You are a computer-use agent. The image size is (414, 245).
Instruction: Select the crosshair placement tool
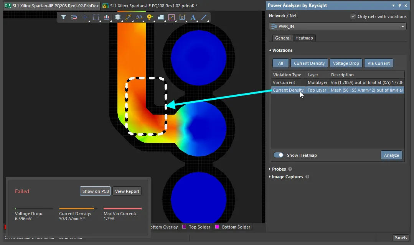(x=85, y=17)
